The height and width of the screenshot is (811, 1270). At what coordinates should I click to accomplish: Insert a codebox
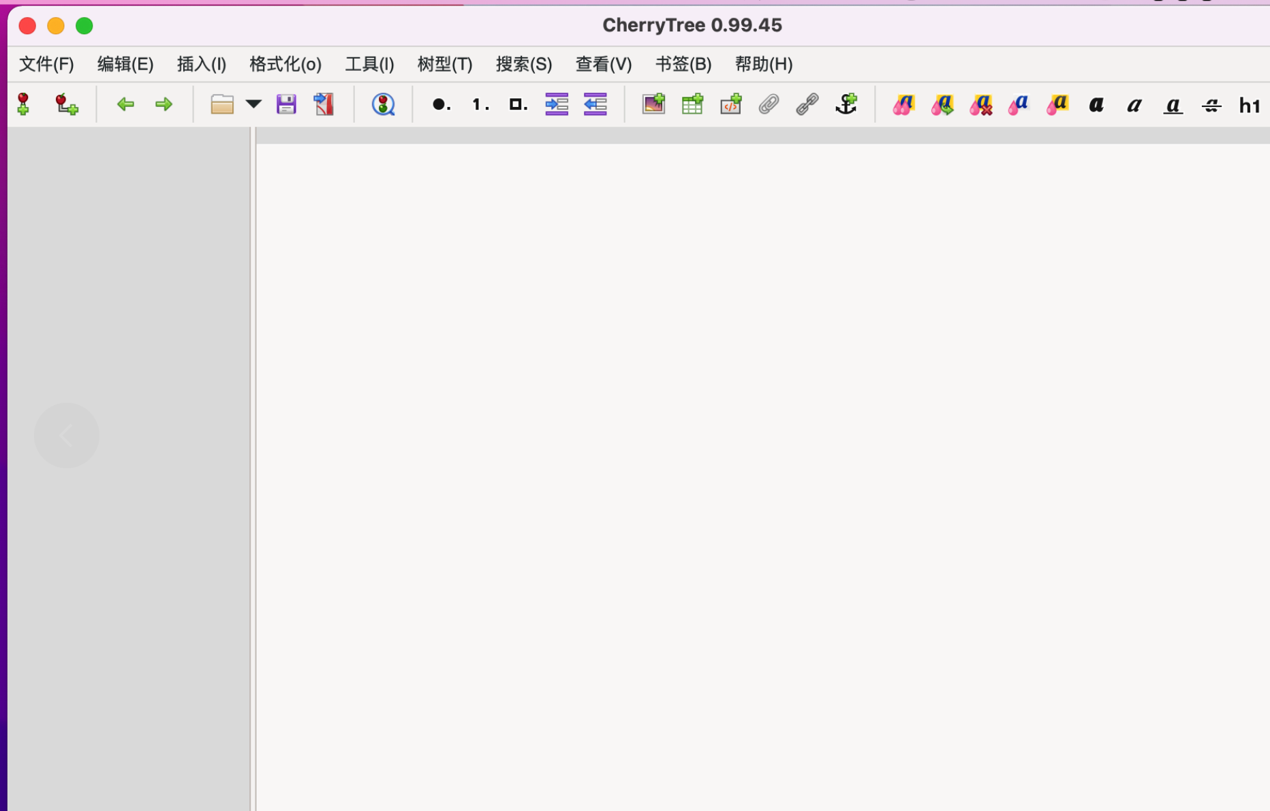730,104
